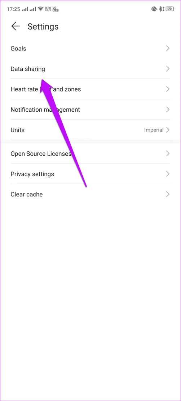Tap Clear cache
Viewport: 181px width, 401px height.
click(x=90, y=194)
